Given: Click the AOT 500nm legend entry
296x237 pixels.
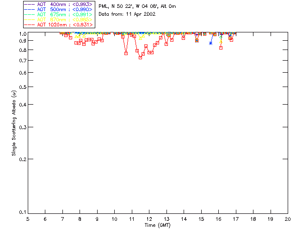Looking at the screenshot, I should click(x=58, y=9).
